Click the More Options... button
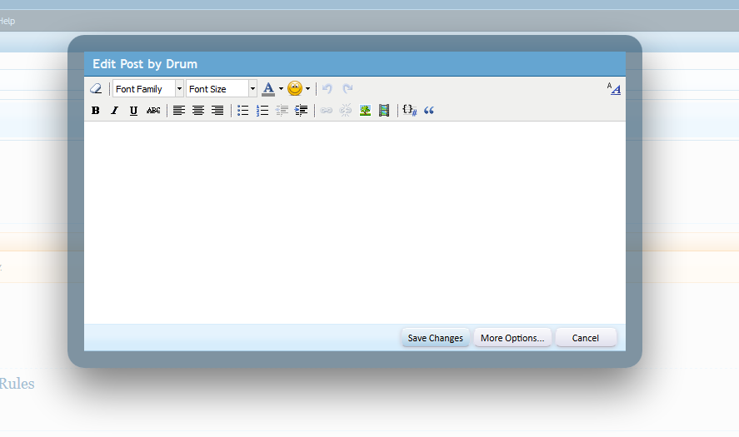 512,338
